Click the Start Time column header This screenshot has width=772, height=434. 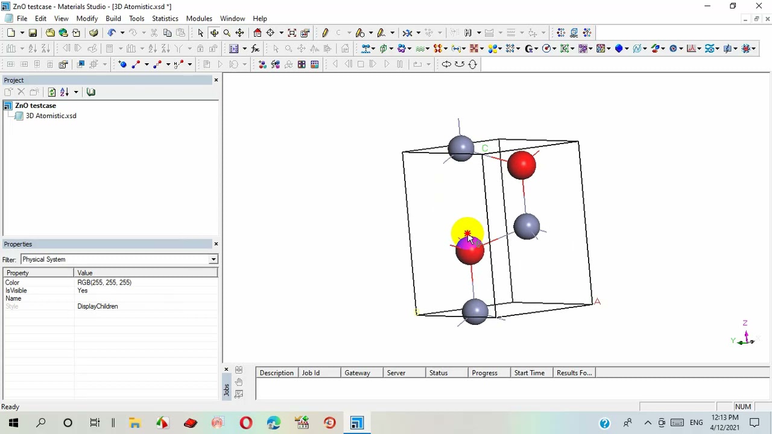532,373
